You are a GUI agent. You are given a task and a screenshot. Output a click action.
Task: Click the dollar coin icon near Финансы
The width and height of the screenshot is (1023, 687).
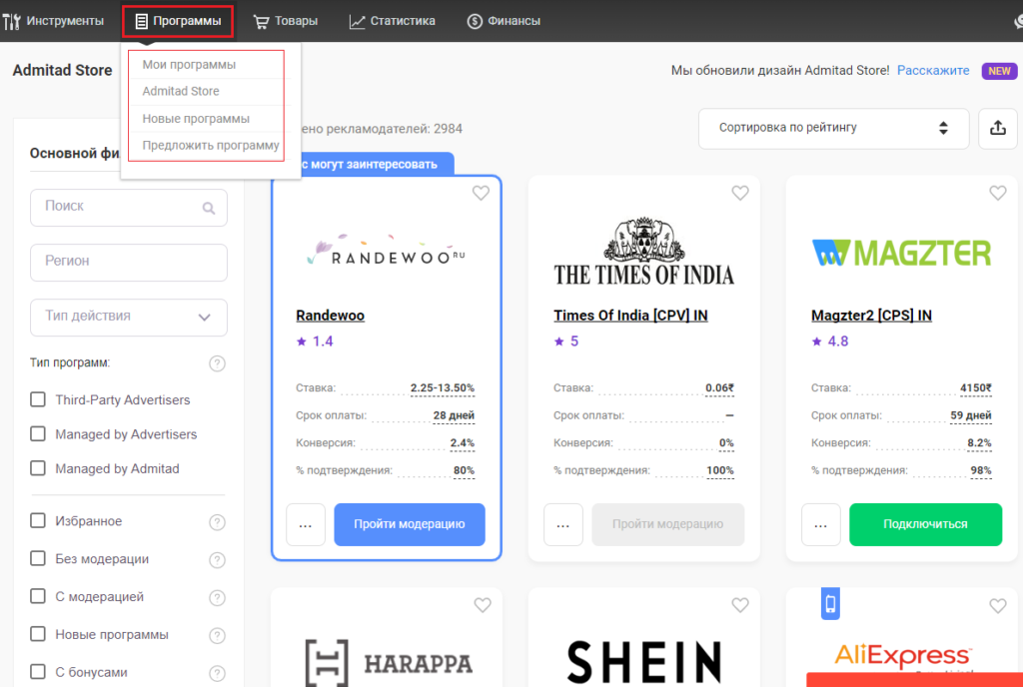pos(475,22)
